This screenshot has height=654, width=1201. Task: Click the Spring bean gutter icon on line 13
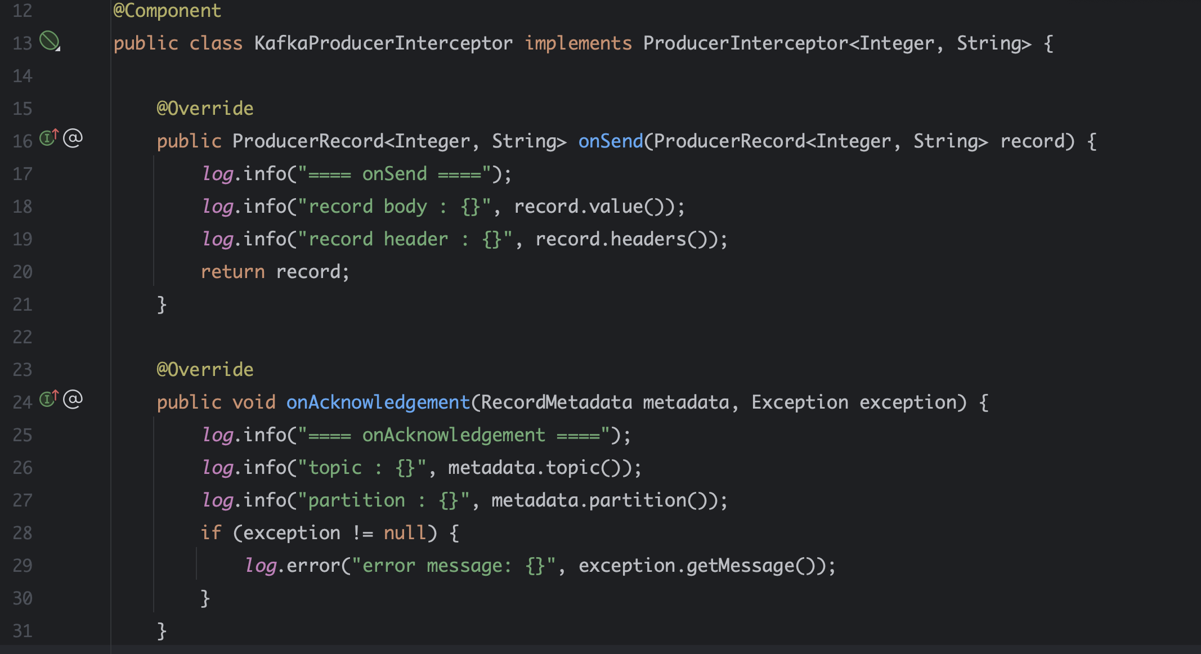(x=50, y=41)
